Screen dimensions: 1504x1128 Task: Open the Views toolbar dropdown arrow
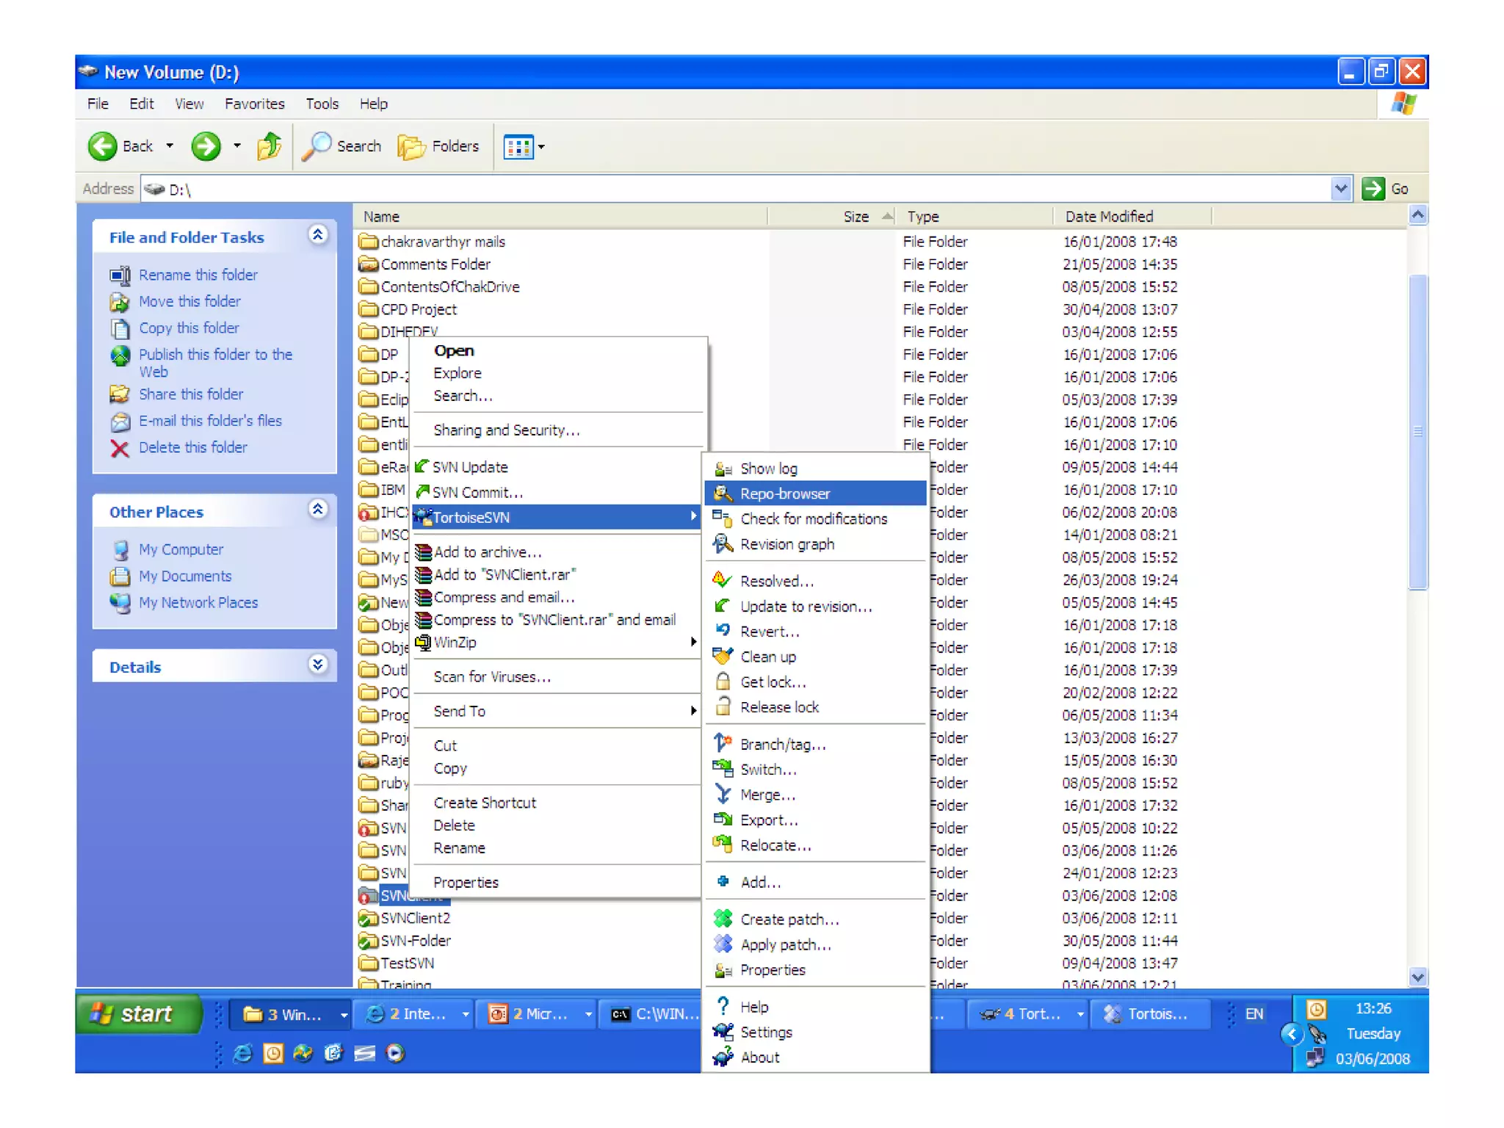542,147
